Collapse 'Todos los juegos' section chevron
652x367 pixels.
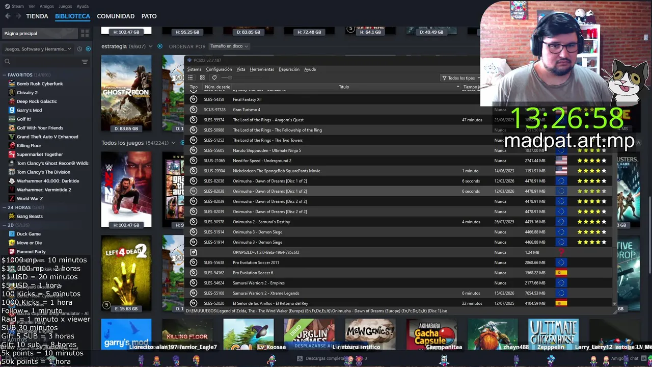tap(174, 143)
